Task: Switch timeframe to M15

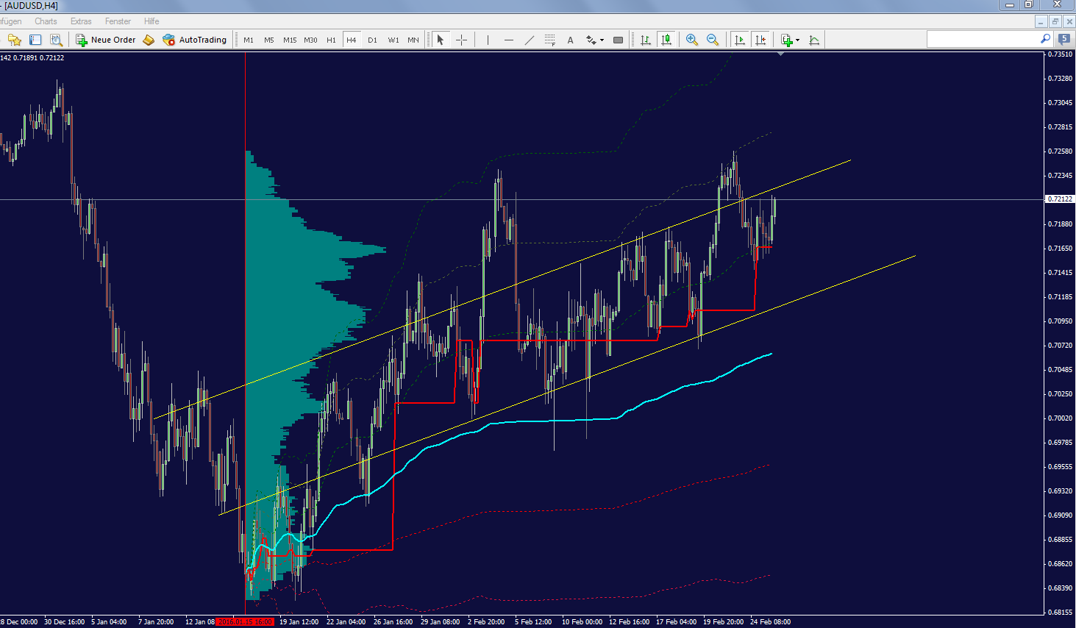Action: (x=290, y=40)
